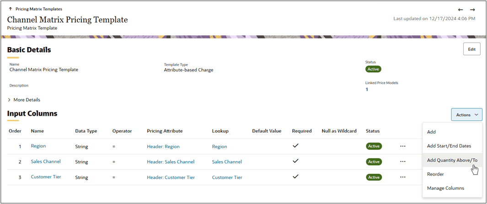
Task: Open the Actions dropdown for Input Columns
Action: (x=466, y=114)
